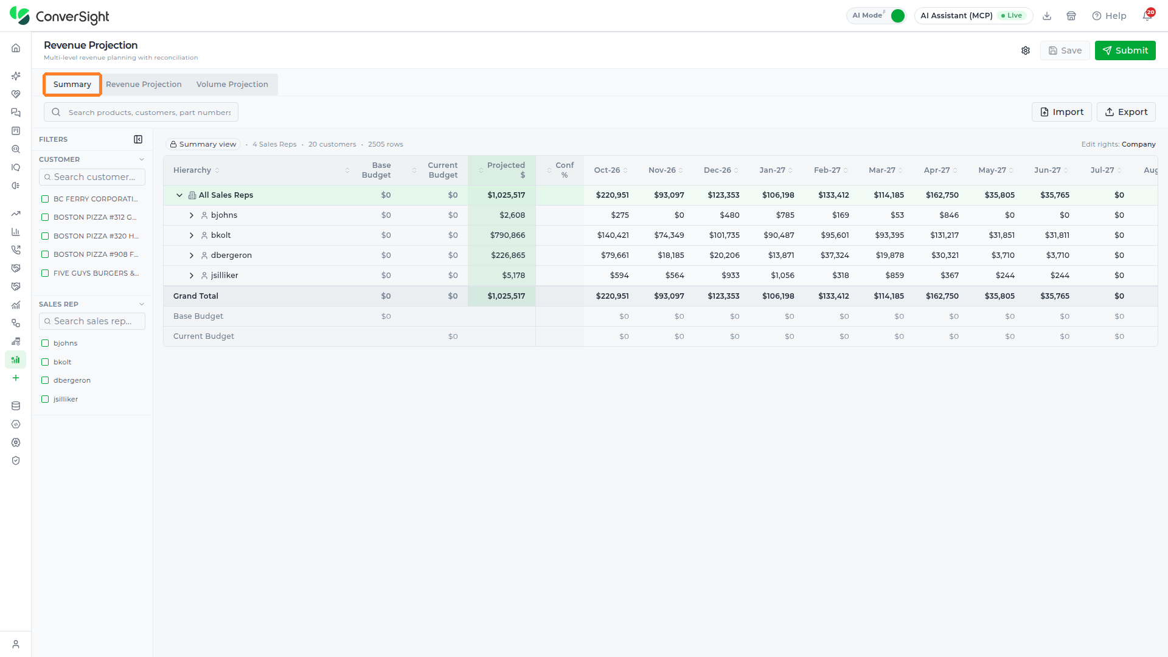Check the dbergeron sales rep filter

(45, 380)
